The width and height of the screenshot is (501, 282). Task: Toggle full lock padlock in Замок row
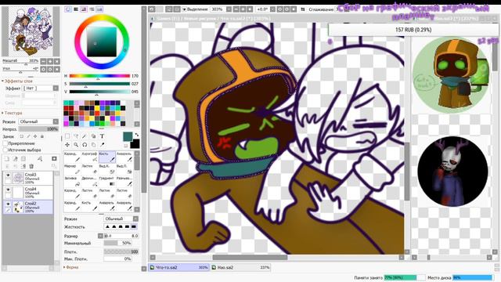point(42,136)
